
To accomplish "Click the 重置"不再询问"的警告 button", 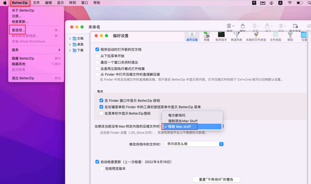I will 216,179.
